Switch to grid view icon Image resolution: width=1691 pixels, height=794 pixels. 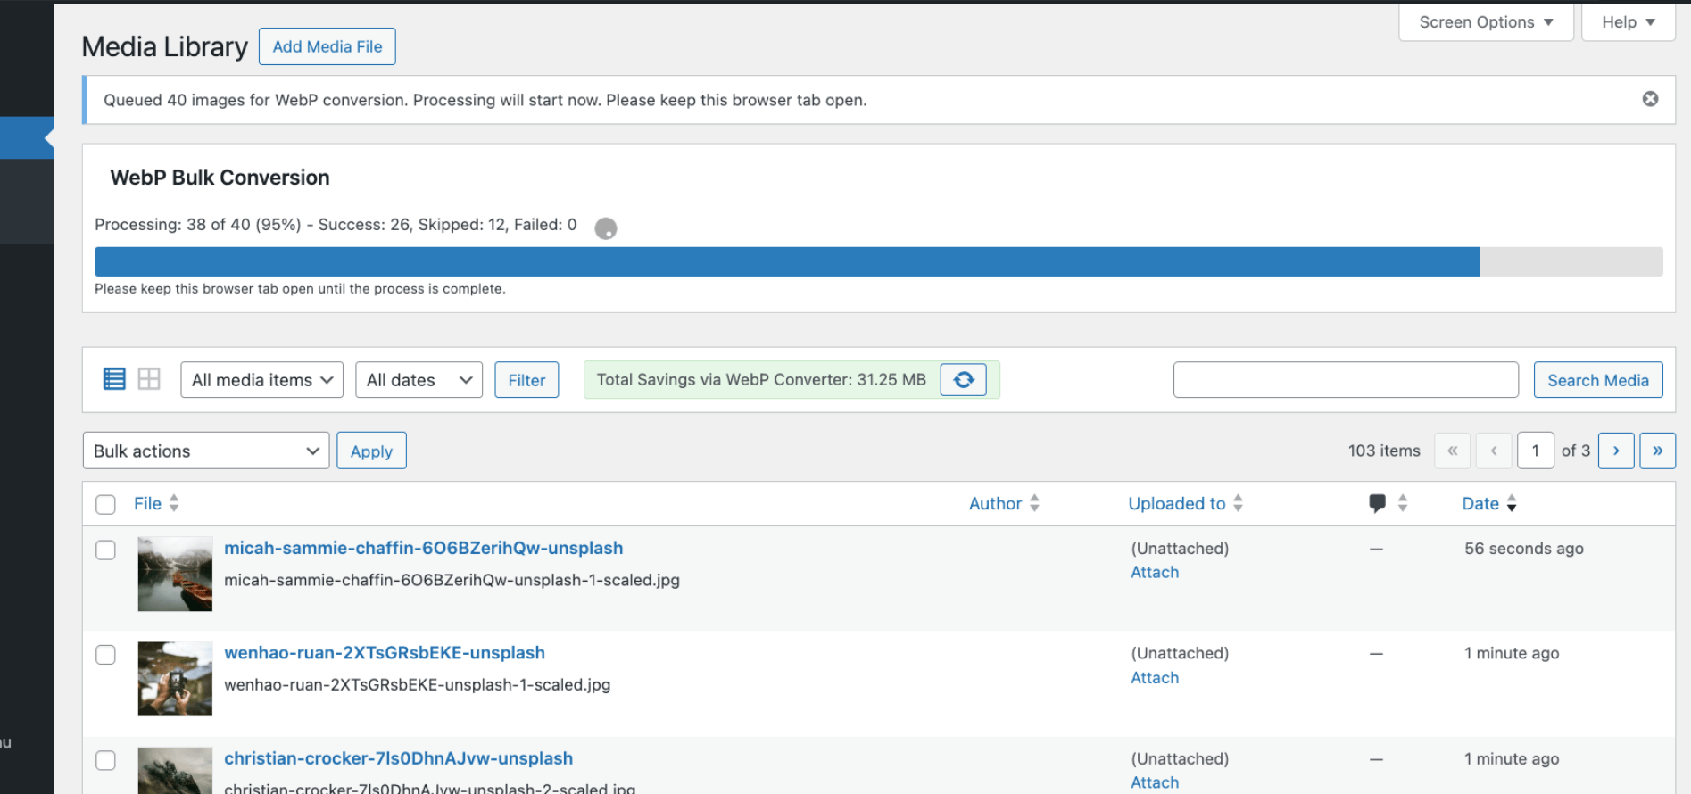(149, 379)
